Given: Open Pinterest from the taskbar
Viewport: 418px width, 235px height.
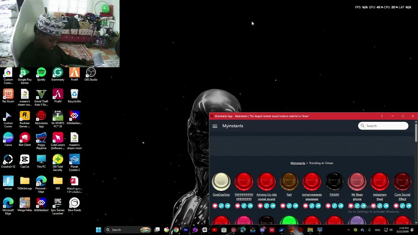Looking at the screenshot, I should click(x=233, y=230).
